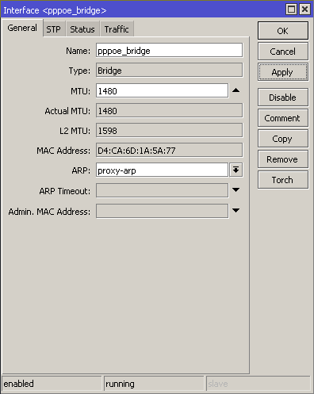The image size is (314, 394).
Task: Open the STP tab
Action: click(54, 29)
